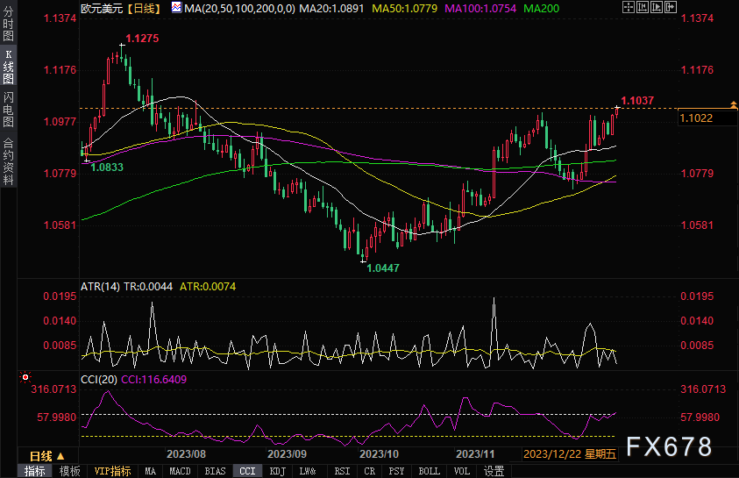Click the MA indicator chart icon
Image resolution: width=739 pixels, height=478 pixels.
click(178, 8)
